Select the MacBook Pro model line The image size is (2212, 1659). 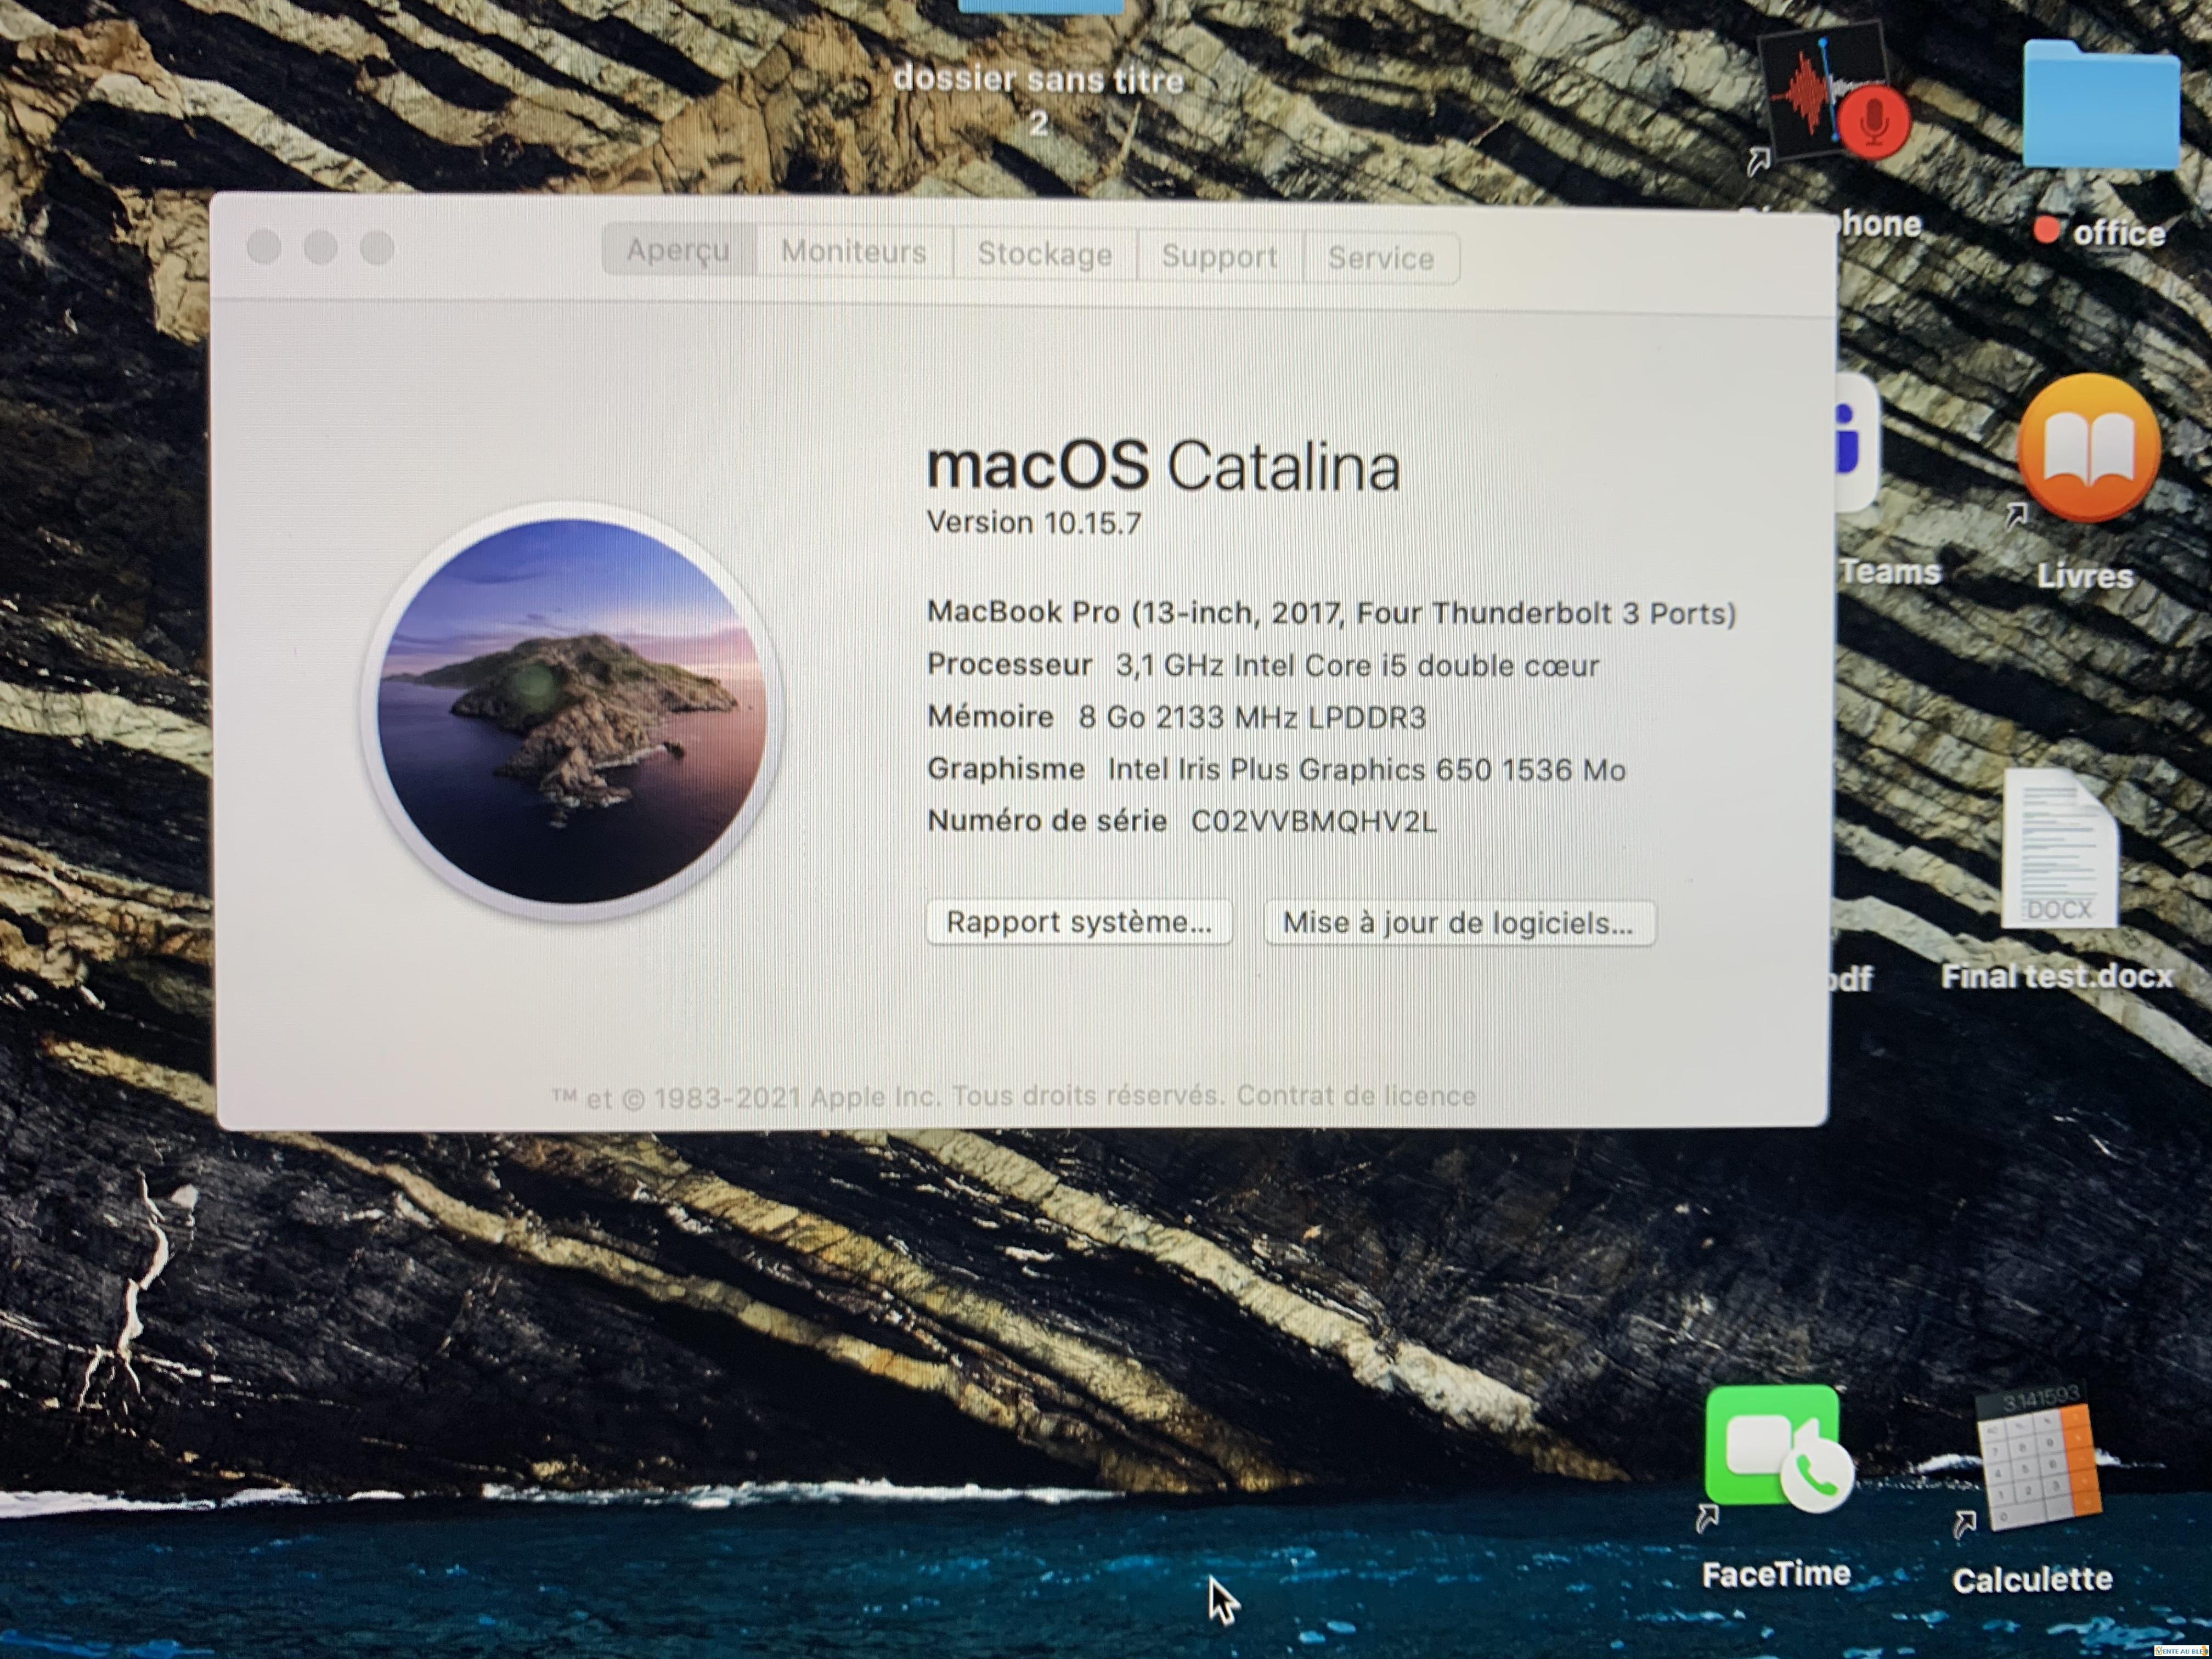click(1331, 613)
